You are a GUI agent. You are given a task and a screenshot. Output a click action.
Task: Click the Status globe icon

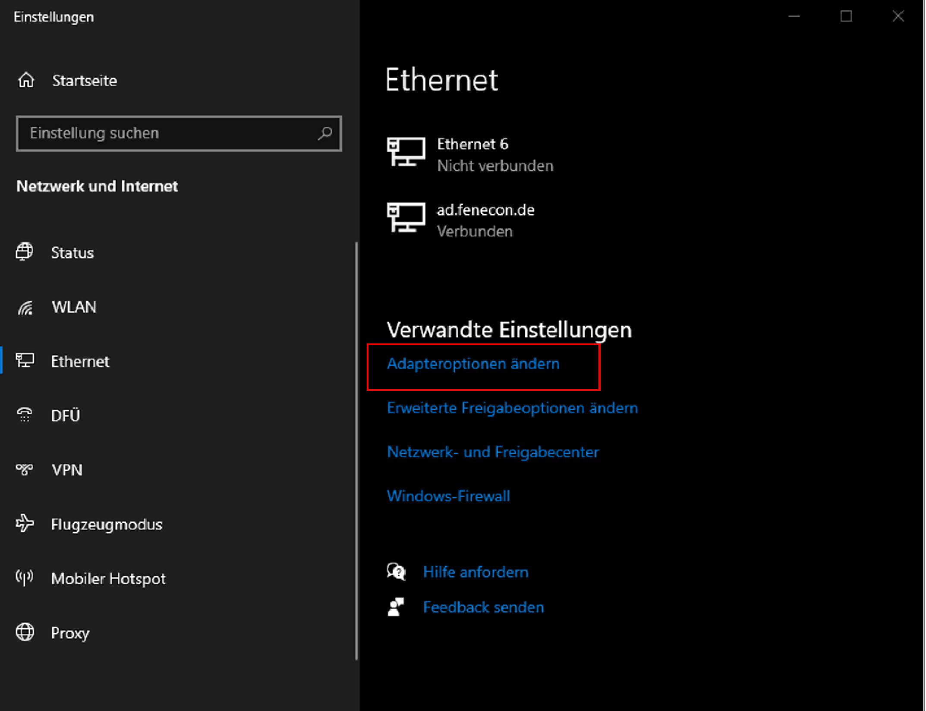click(25, 252)
